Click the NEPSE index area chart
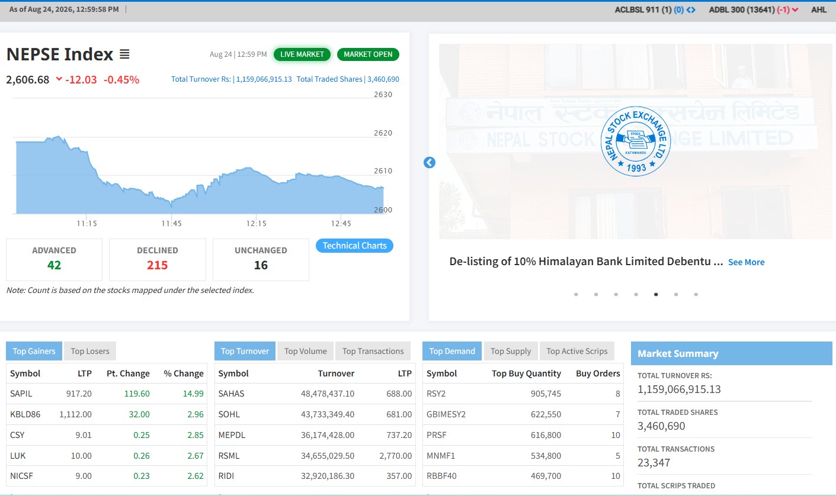The image size is (836, 496). (200, 175)
